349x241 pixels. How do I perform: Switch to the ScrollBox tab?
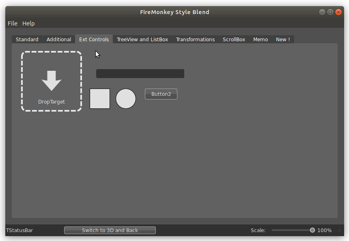234,40
